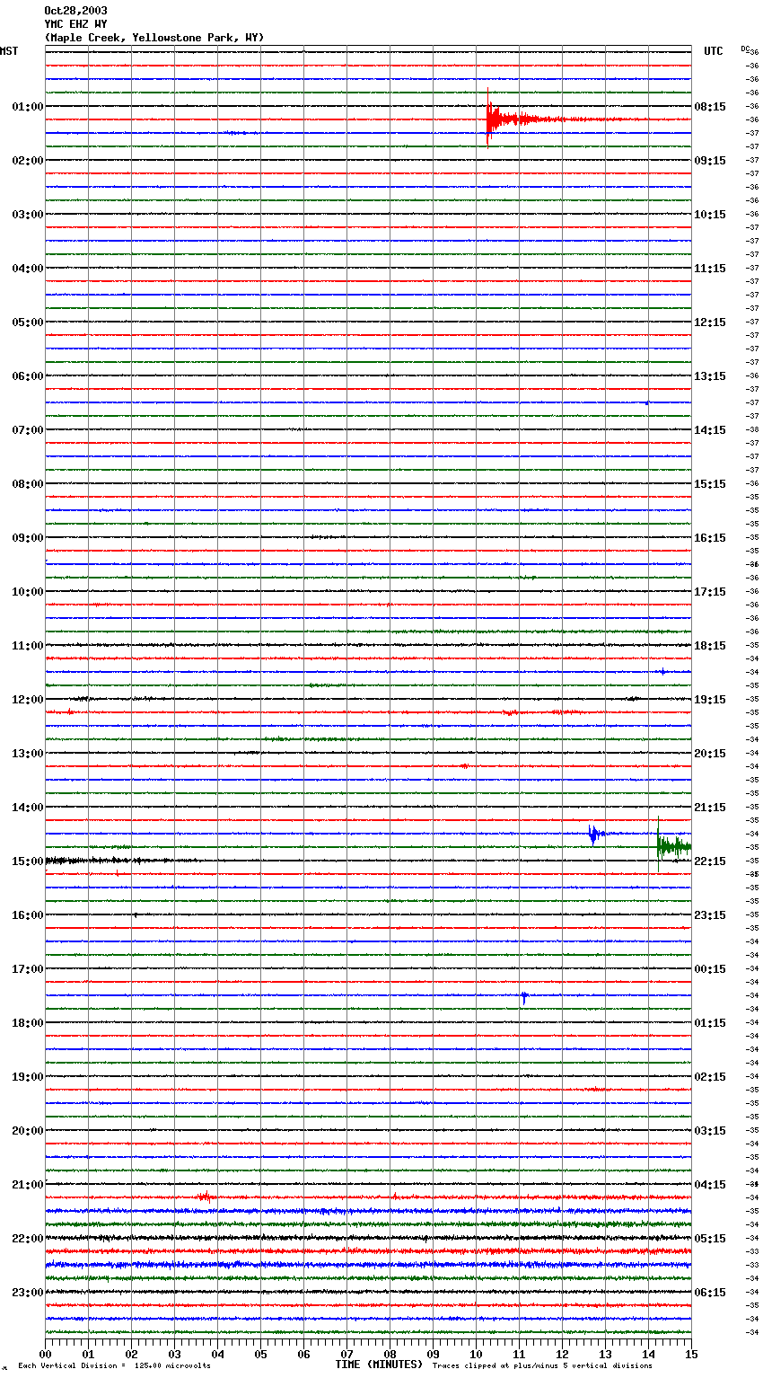
Task: Click the 08:15 UTC time label
Action: [710, 107]
